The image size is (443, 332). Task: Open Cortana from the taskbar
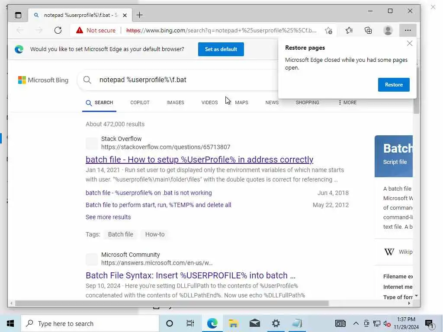click(170, 323)
